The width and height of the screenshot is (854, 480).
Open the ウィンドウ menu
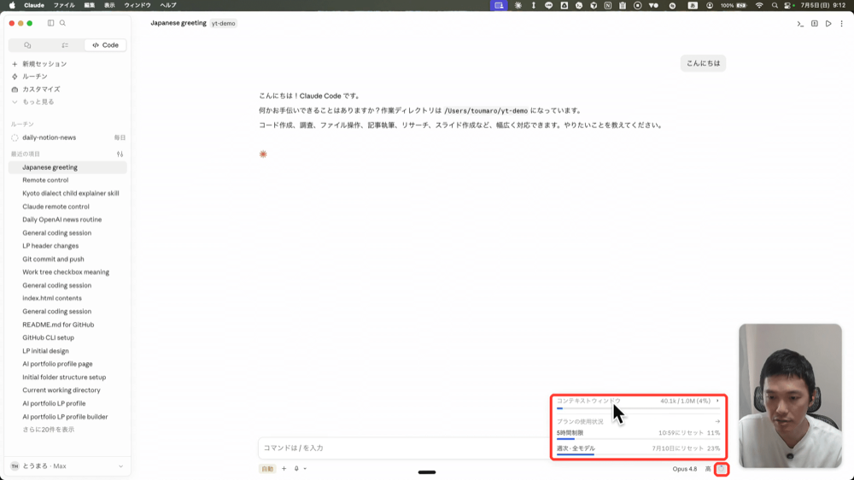(137, 5)
